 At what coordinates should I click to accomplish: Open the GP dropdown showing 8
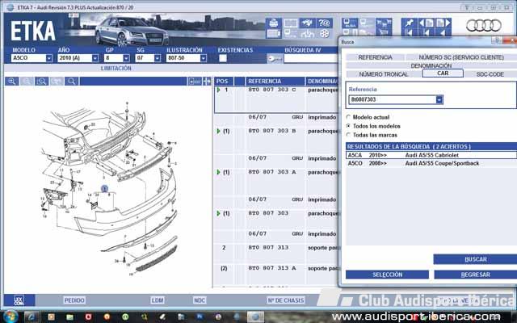pos(126,58)
